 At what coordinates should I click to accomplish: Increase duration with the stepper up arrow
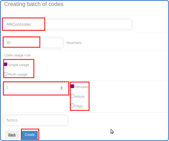[x=61, y=87]
